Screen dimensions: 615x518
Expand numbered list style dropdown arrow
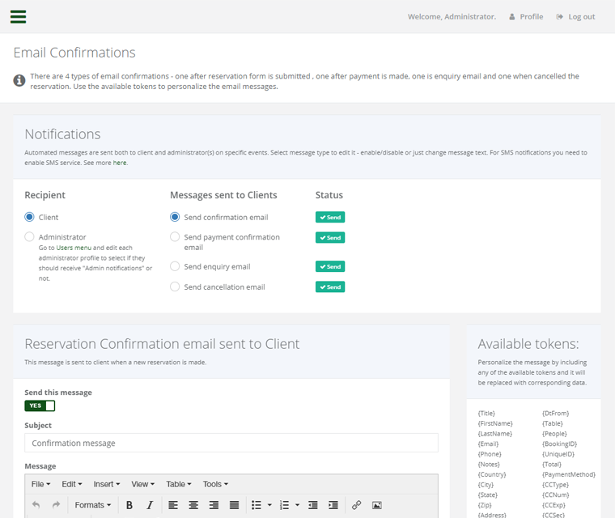pyautogui.click(x=297, y=505)
